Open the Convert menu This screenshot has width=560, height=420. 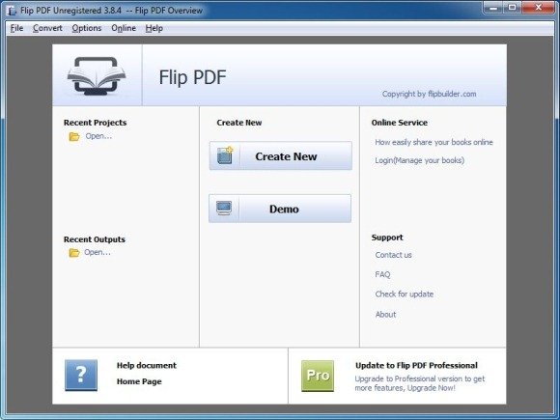click(47, 28)
